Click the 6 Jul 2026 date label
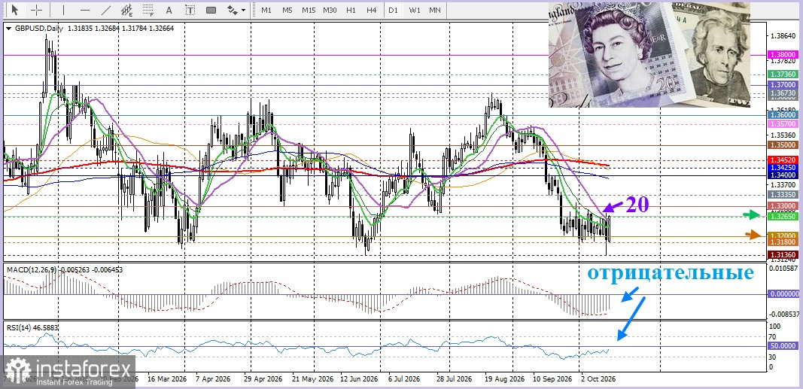 pos(404,380)
